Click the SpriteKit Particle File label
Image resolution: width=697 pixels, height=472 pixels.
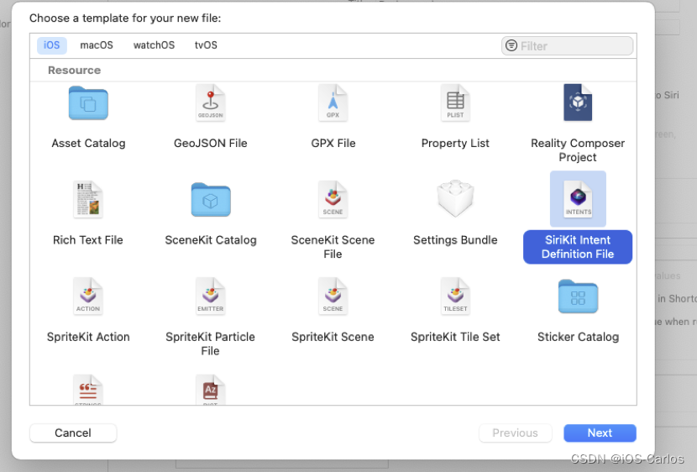[210, 344]
